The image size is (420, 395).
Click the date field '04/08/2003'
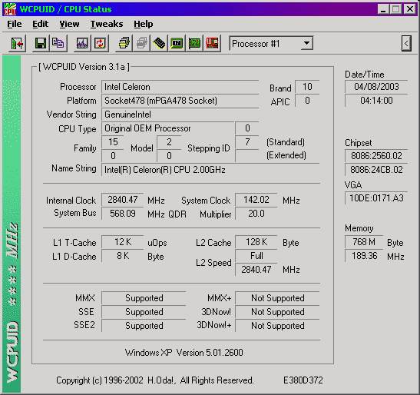tap(376, 87)
